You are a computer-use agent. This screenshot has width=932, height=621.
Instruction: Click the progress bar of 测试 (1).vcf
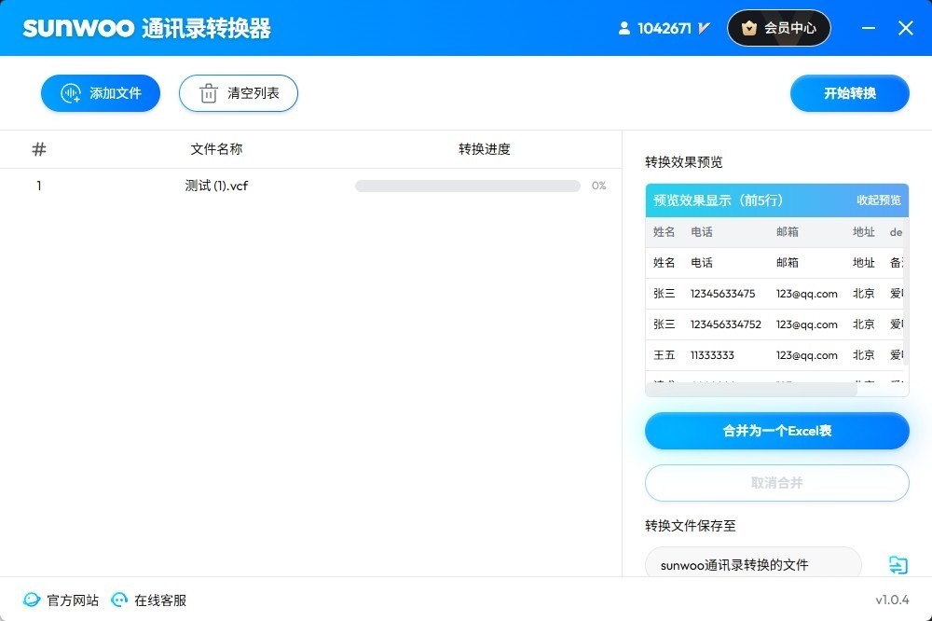point(467,186)
